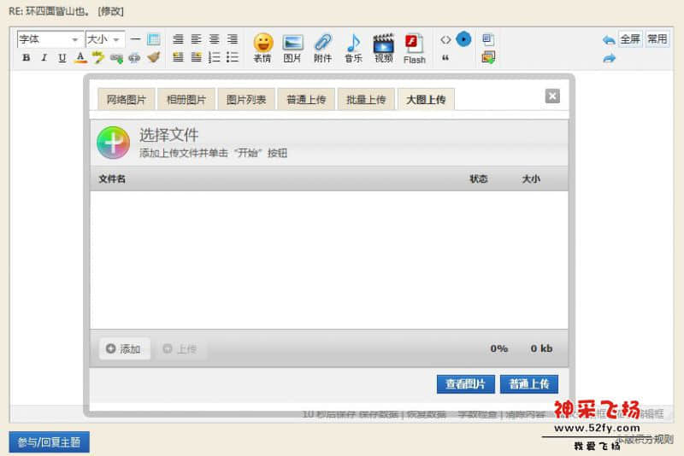This screenshot has height=456, width=684.
Task: Click the 表情 emoticon smiley icon
Action: click(263, 48)
